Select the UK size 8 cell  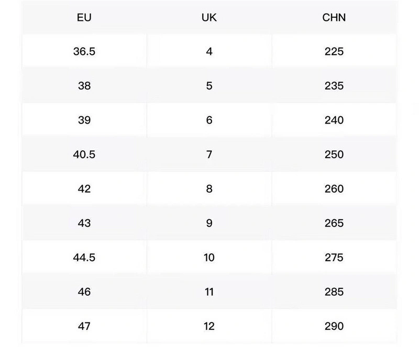click(209, 188)
